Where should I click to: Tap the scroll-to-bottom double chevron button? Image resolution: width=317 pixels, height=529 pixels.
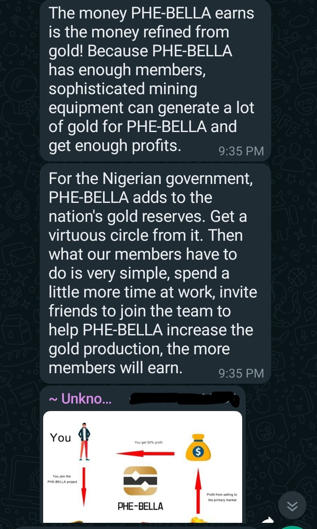tap(292, 506)
